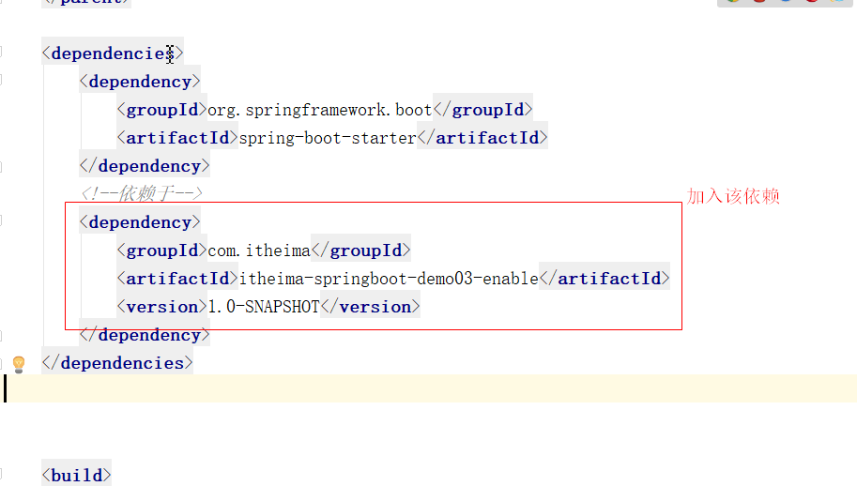Open the page in Internet Explorer icon
The image size is (857, 486).
point(837,2)
